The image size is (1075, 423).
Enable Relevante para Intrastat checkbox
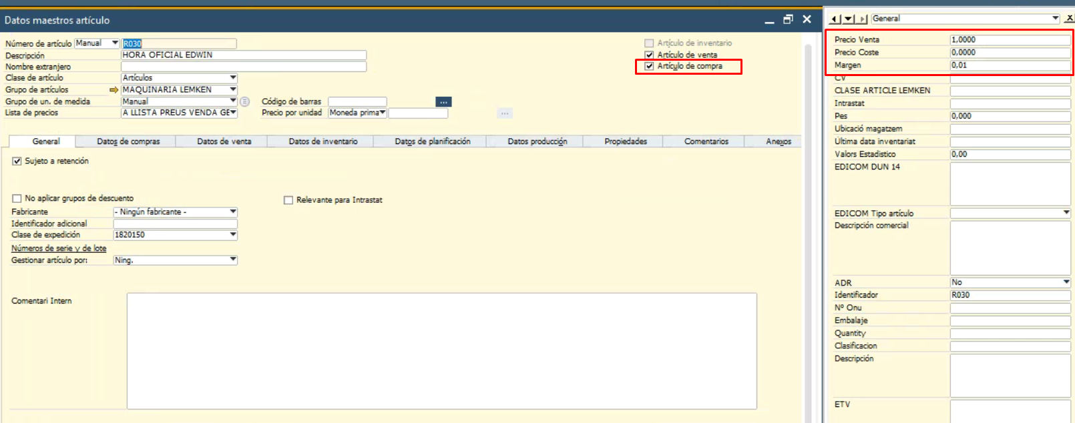click(288, 199)
